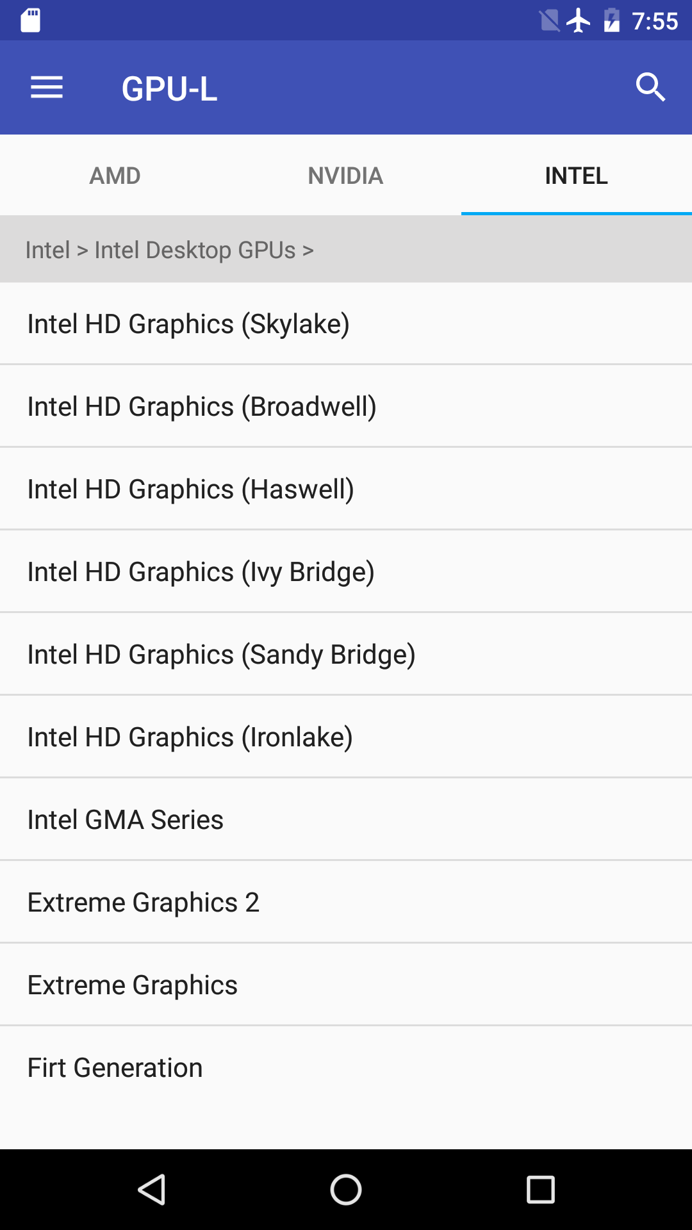Switch to the NVIDIA tab
The image size is (692, 1230).
pyautogui.click(x=345, y=175)
